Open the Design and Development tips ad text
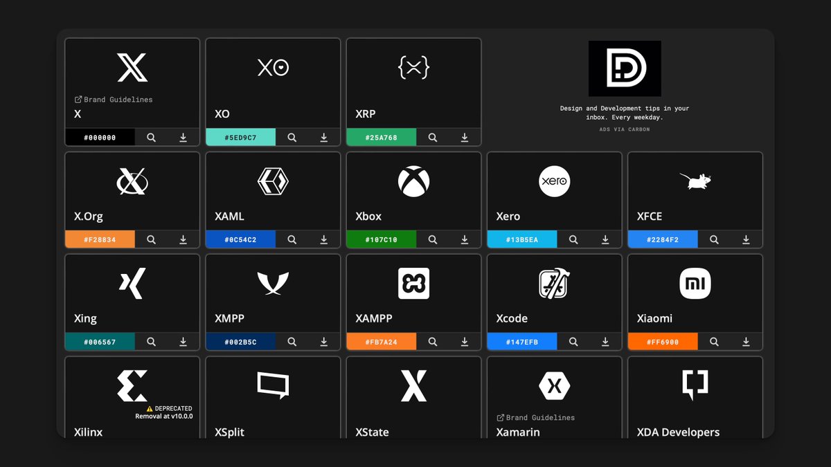 click(x=625, y=113)
